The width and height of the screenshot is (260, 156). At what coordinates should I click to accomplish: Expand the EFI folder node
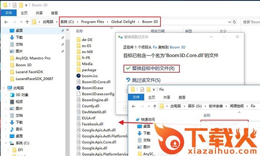pos(8,150)
